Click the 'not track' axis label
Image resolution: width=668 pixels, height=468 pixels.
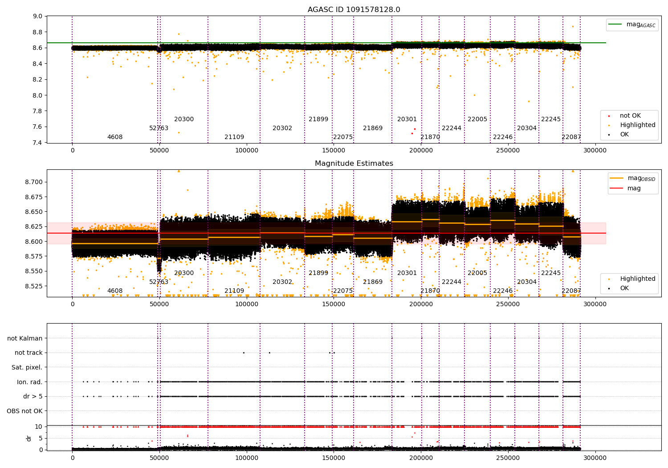pyautogui.click(x=29, y=353)
